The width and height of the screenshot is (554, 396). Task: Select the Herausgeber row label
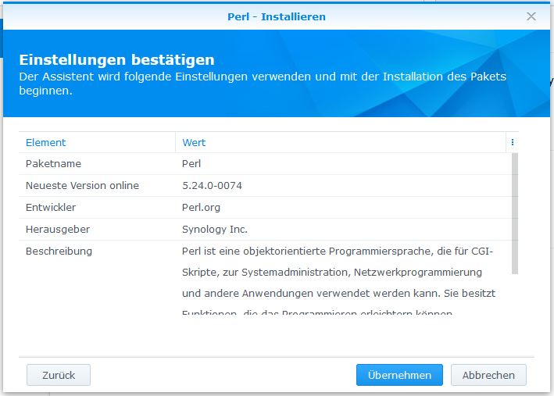click(x=58, y=230)
